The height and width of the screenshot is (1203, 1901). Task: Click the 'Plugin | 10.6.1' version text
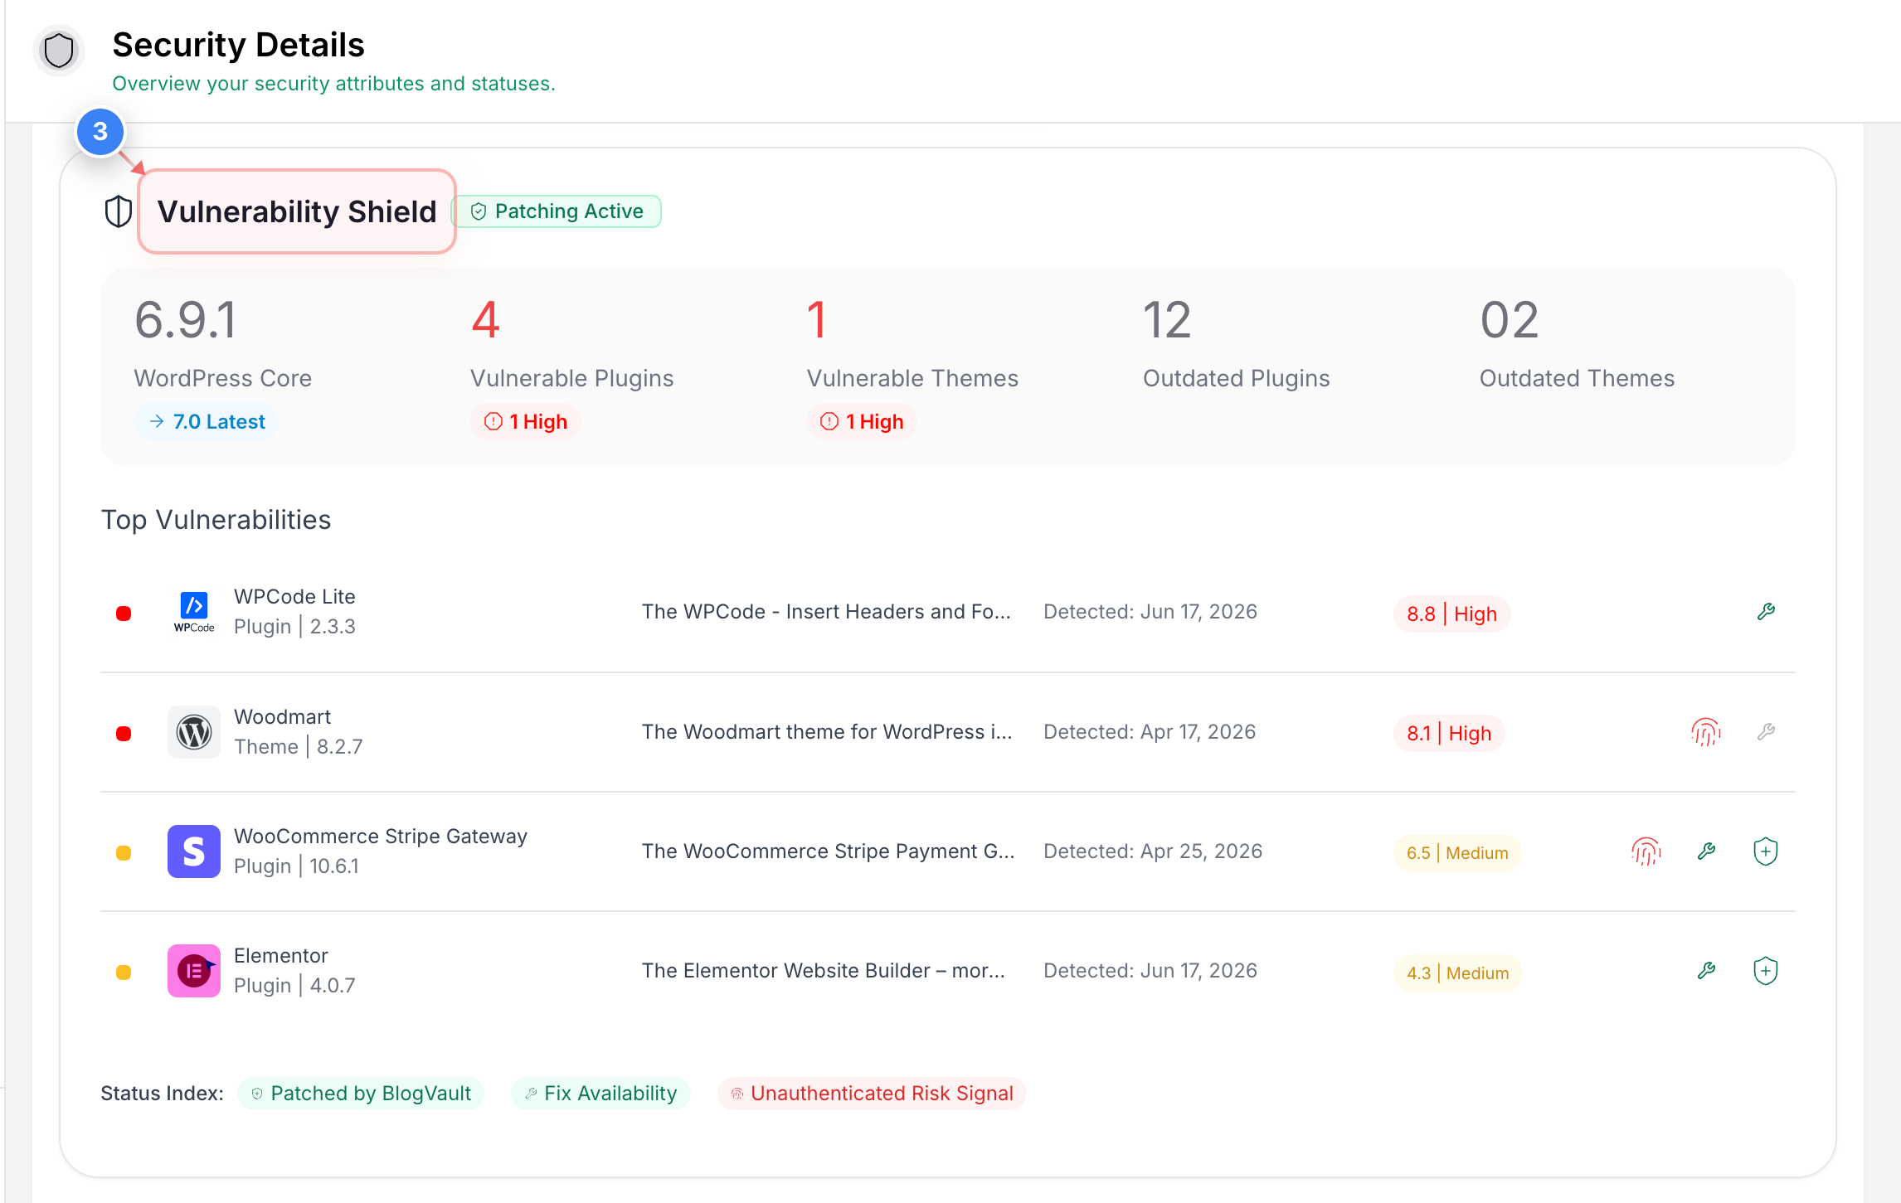297,866
